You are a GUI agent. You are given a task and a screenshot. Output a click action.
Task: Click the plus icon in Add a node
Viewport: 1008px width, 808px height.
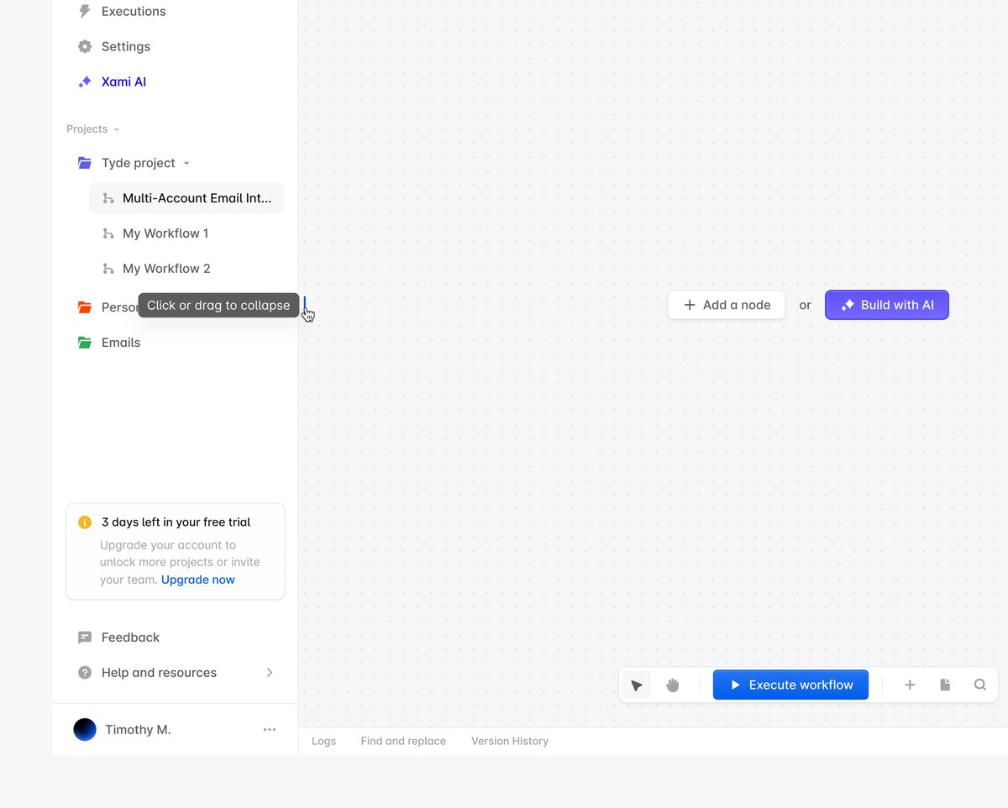tap(690, 305)
